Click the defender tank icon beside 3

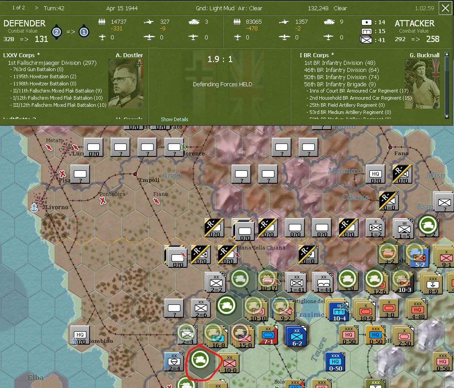pos(194,22)
